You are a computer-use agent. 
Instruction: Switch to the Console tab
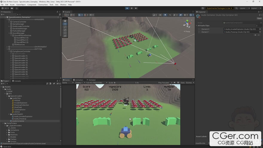[16, 81]
